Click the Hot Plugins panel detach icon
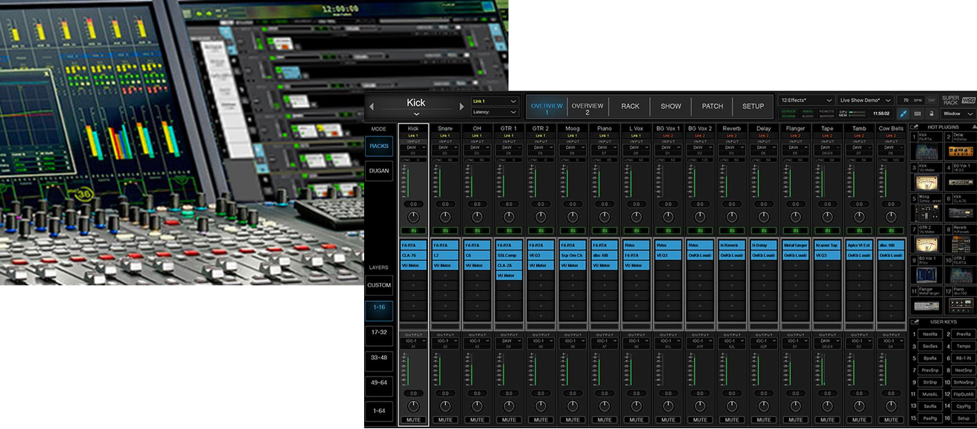Viewport: 977px width, 429px height. tap(915, 127)
